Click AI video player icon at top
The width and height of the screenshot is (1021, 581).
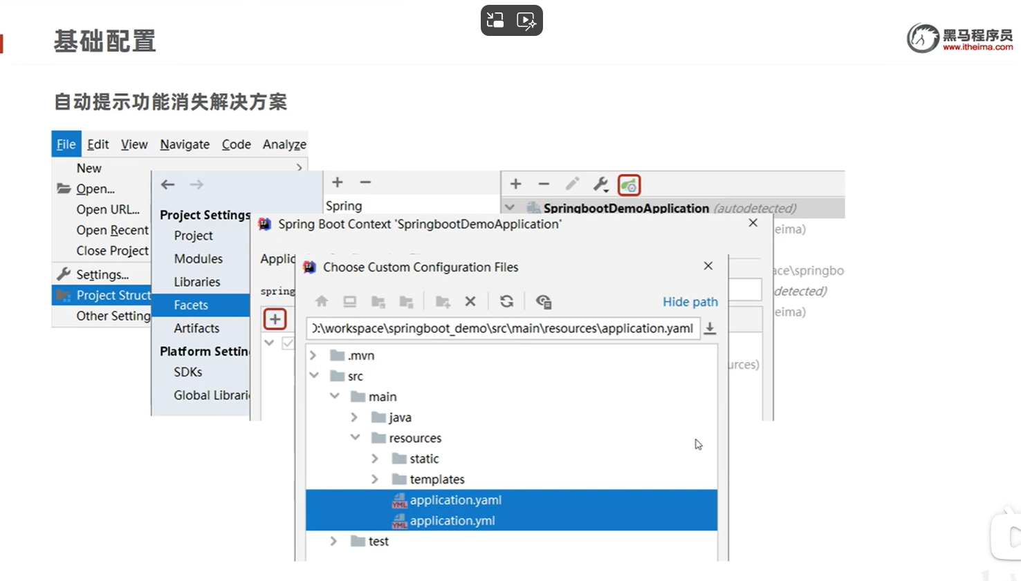point(526,21)
